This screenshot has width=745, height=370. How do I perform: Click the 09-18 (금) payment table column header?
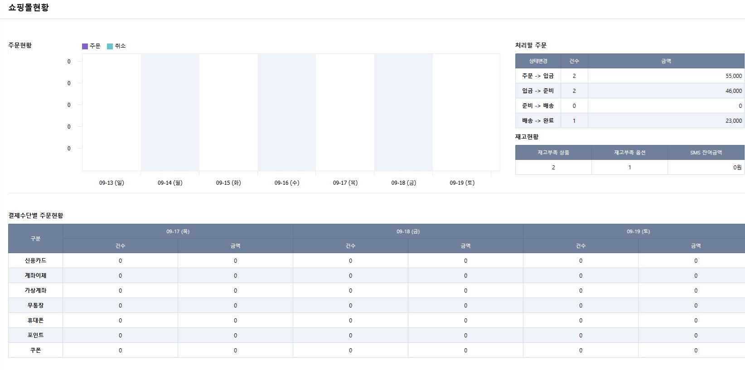pos(408,231)
